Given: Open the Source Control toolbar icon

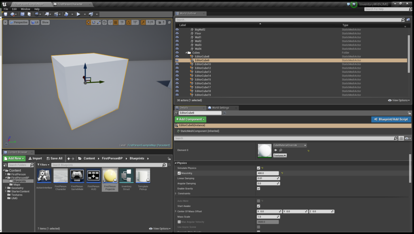Looking at the screenshot, I should [x=13, y=14].
